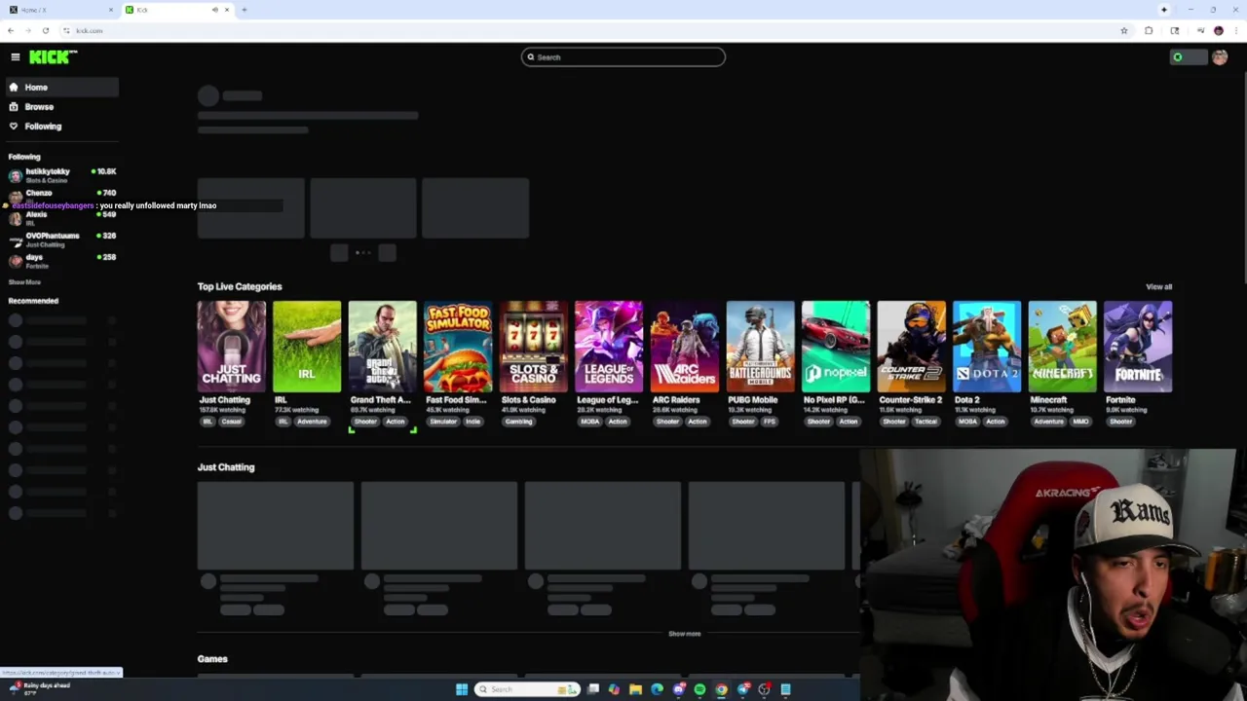Click the FPS tag under PUBG Mobile
This screenshot has height=701, width=1247.
(770, 422)
